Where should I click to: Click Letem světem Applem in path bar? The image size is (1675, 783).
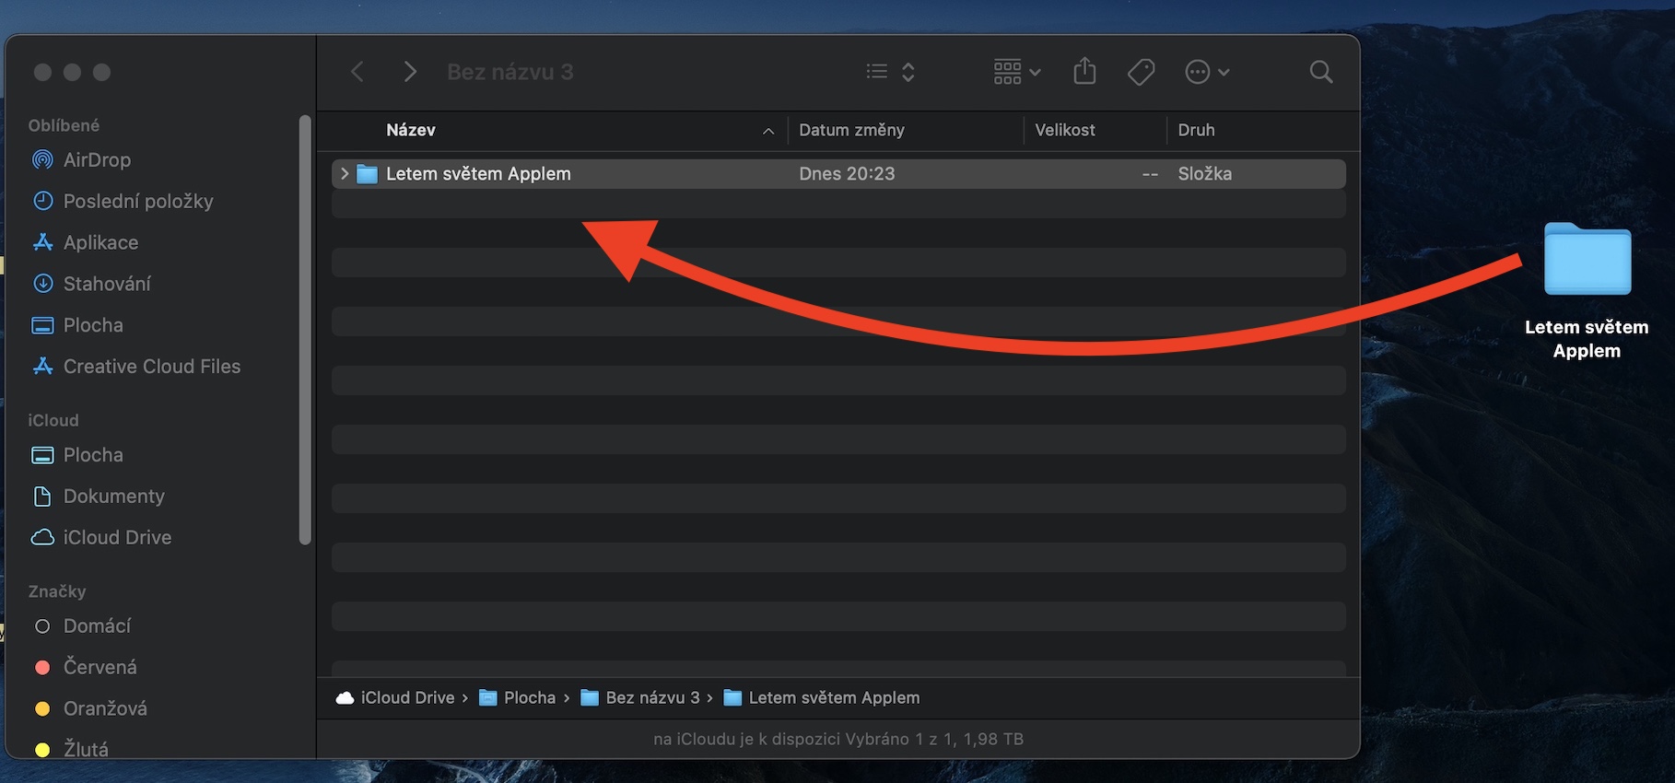pos(822,698)
